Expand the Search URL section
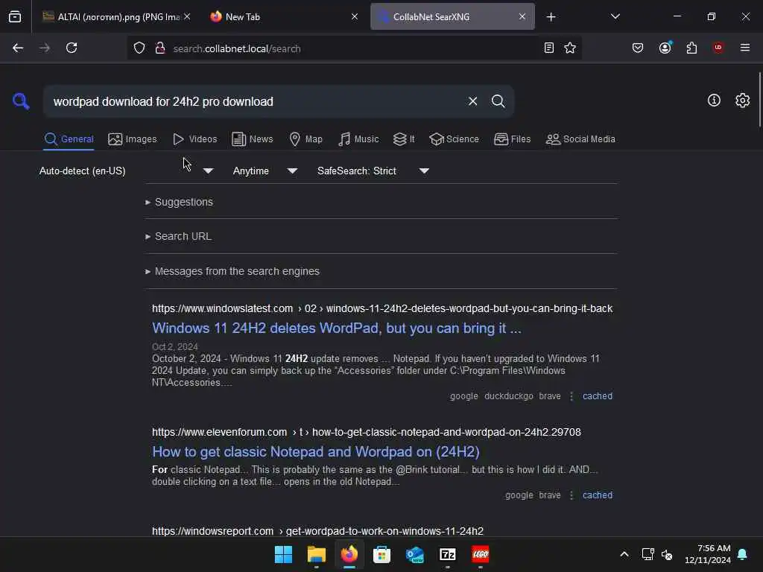 click(x=178, y=236)
